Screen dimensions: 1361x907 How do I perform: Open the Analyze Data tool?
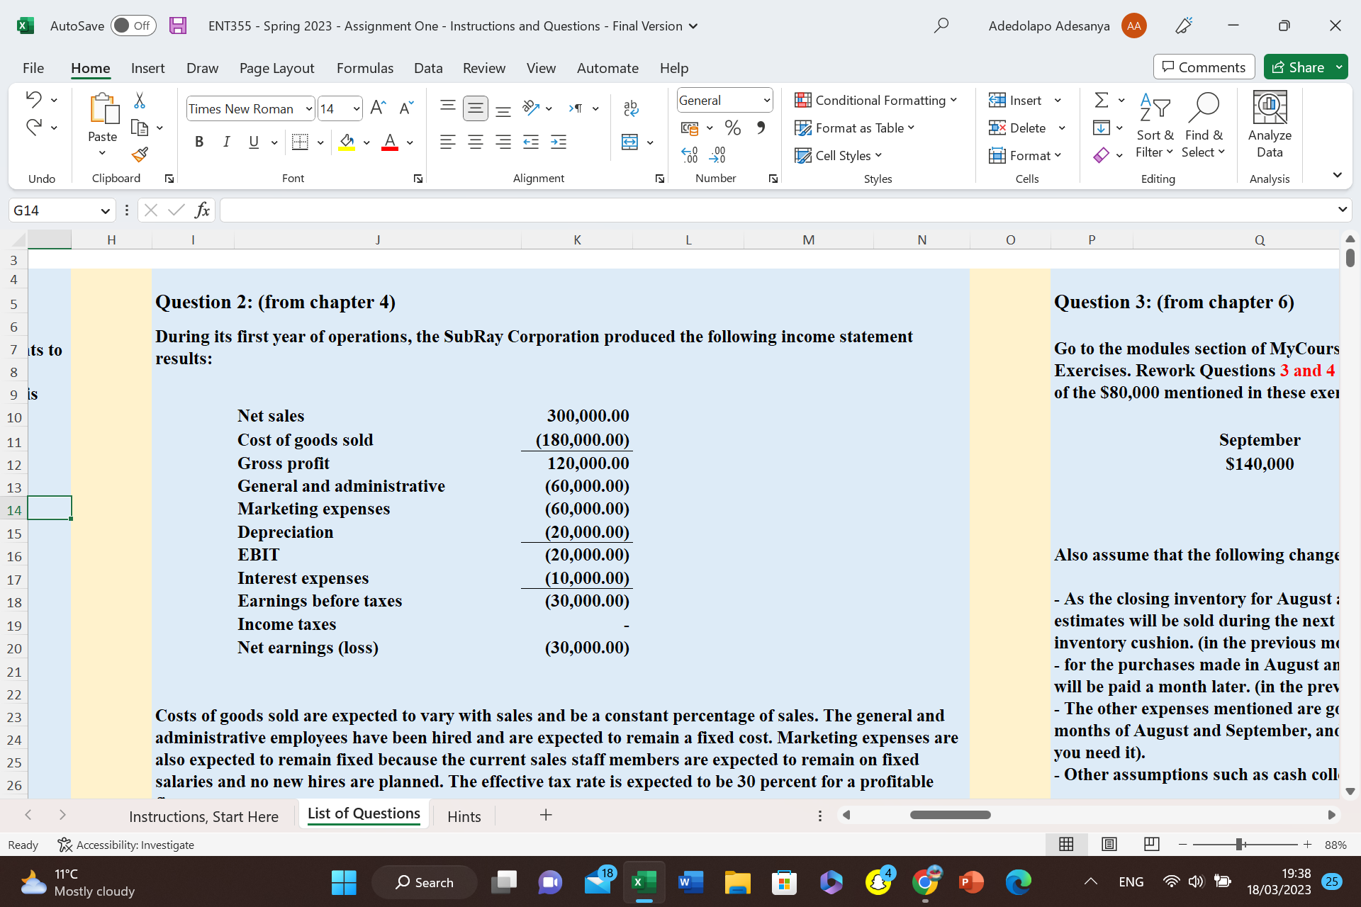(1269, 125)
